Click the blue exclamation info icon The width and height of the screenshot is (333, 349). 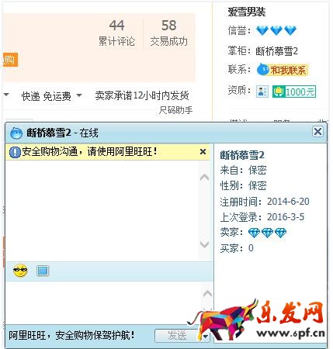15,152
